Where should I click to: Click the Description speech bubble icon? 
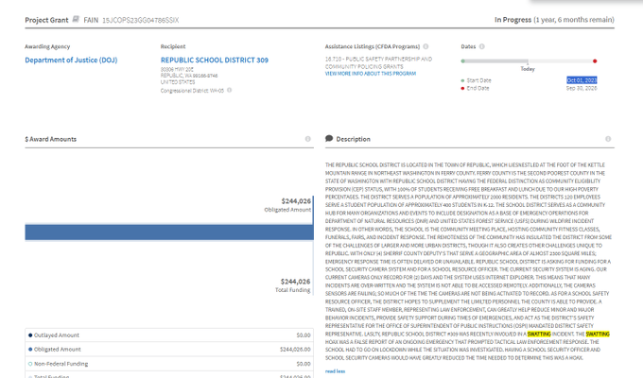[329, 139]
